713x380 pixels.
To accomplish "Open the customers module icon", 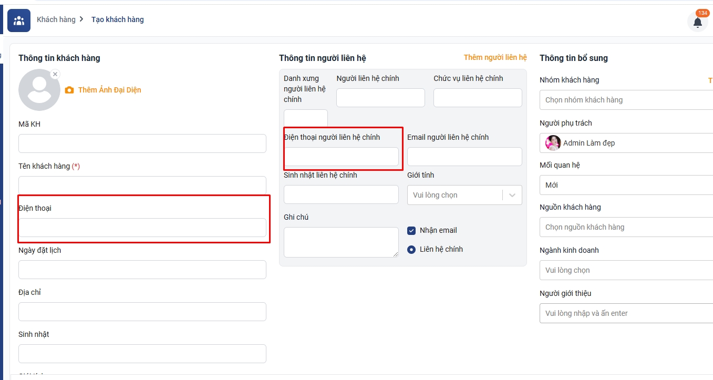I will (x=19, y=20).
